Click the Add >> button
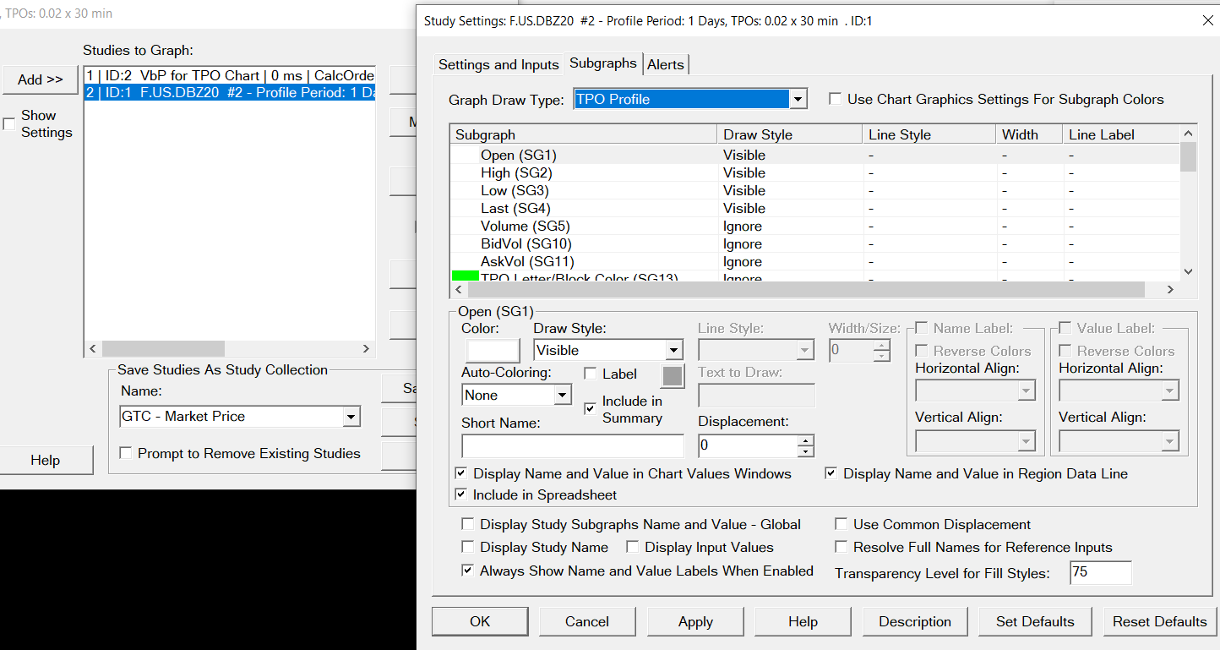 click(40, 79)
